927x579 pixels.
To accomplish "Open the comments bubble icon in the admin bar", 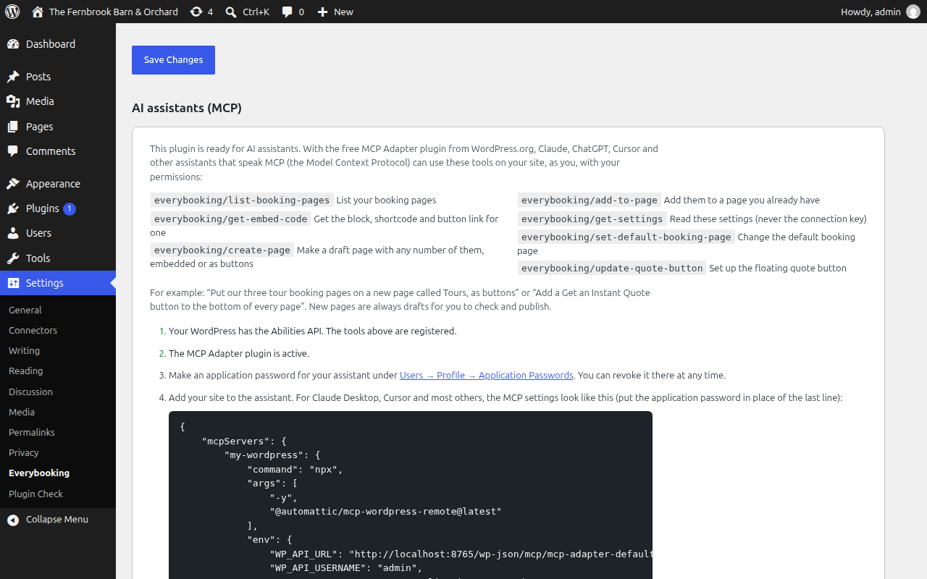I will pyautogui.click(x=288, y=12).
